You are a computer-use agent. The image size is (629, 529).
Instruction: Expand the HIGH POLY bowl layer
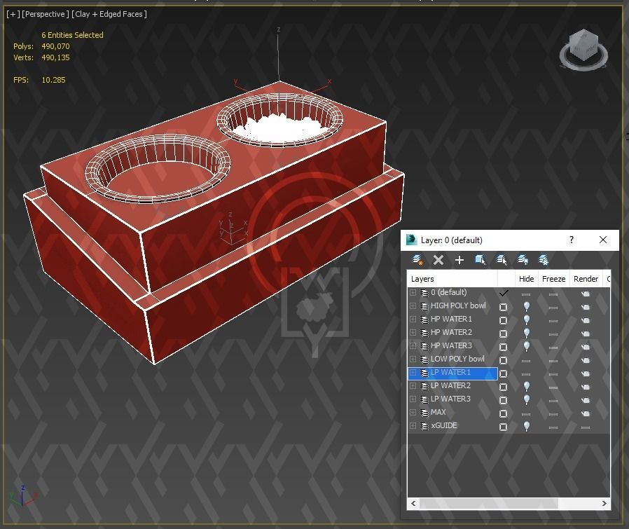(413, 306)
